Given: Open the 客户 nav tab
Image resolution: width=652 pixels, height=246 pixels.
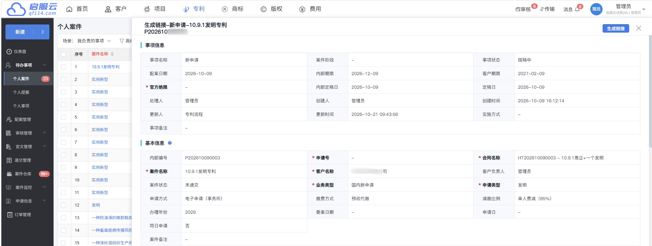Looking at the screenshot, I should (116, 9).
